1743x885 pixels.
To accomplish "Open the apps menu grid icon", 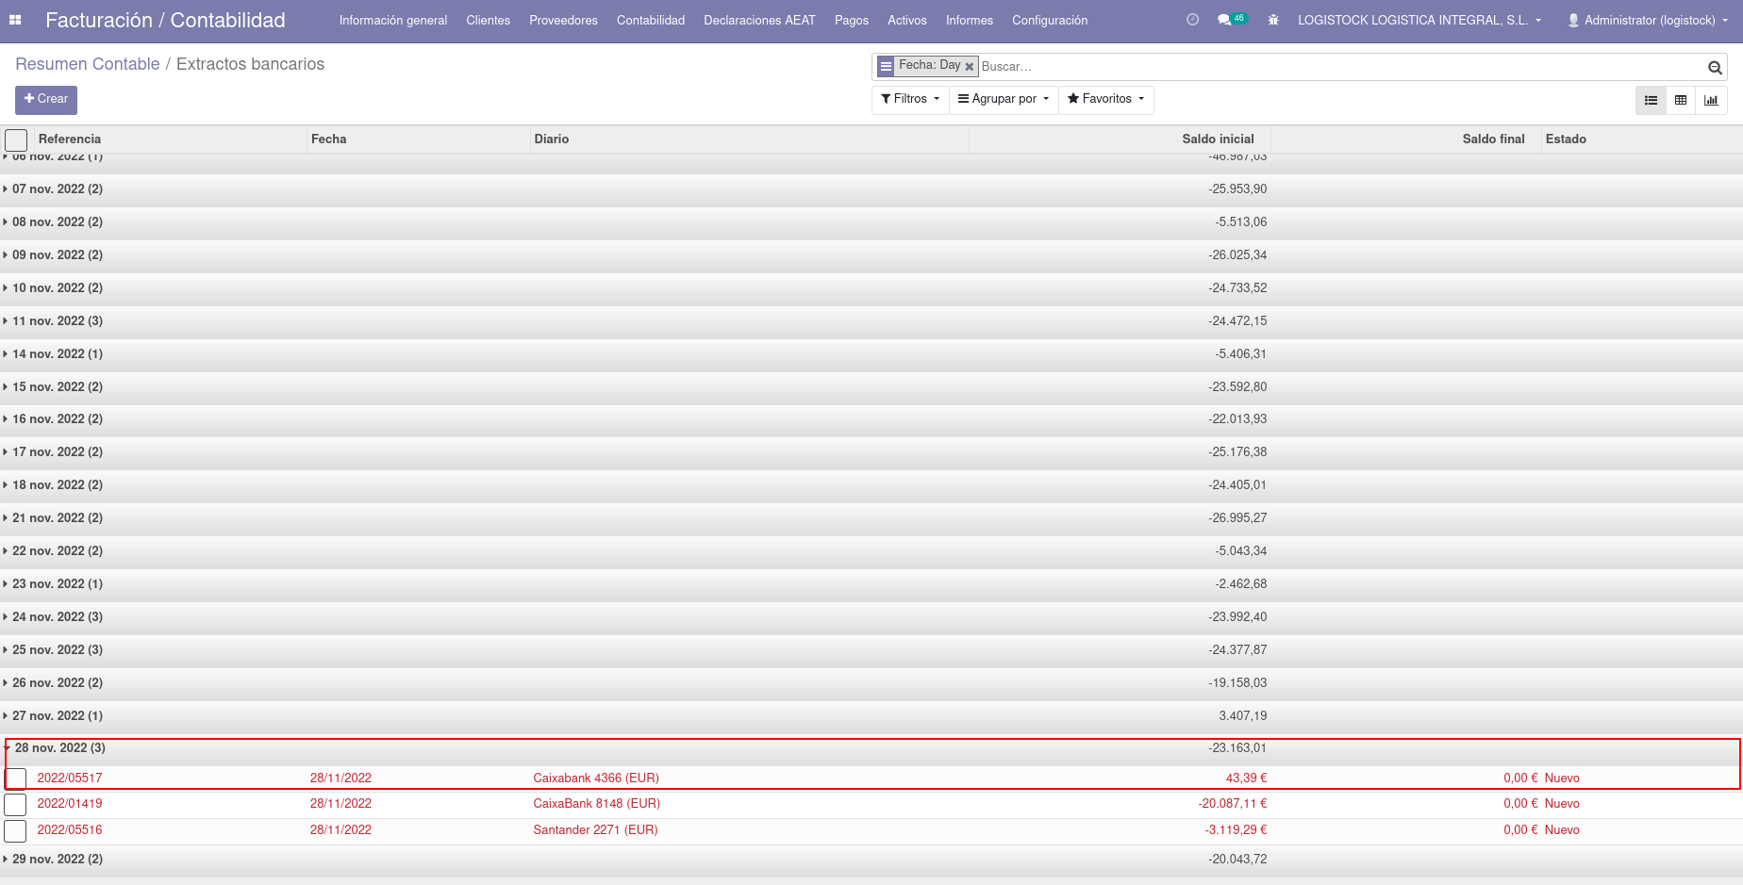I will 15,20.
